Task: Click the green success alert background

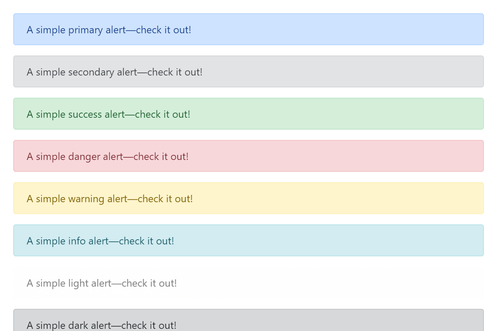Action: coord(341,113)
